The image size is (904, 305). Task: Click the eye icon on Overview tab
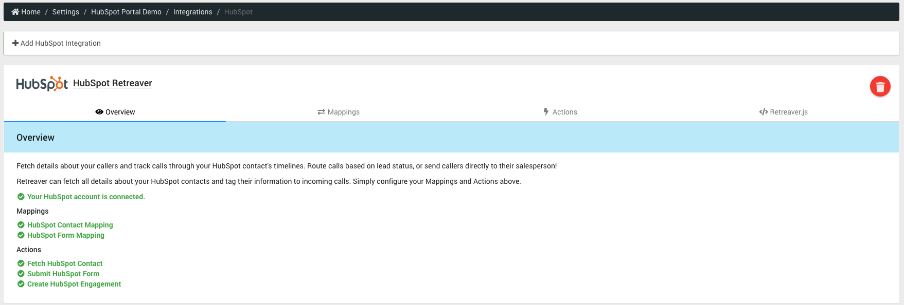pos(99,112)
